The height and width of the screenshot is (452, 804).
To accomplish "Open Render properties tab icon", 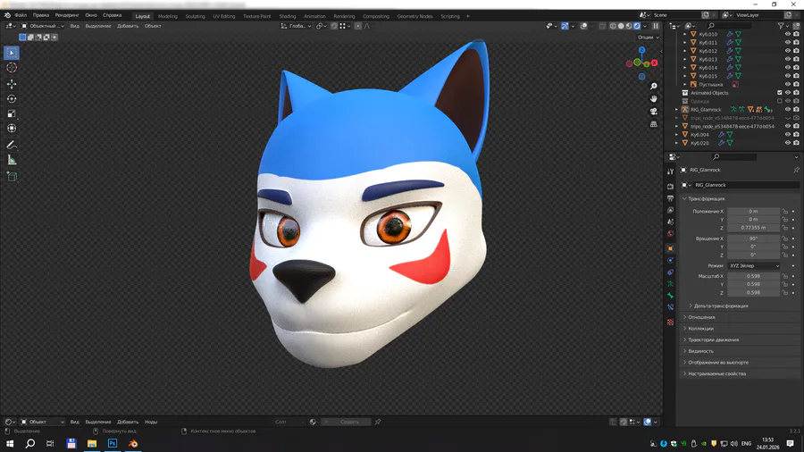I will click(x=670, y=187).
